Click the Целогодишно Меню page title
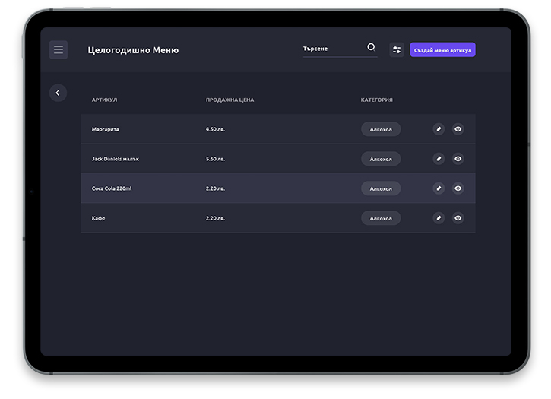This screenshot has width=551, height=399. (x=133, y=50)
